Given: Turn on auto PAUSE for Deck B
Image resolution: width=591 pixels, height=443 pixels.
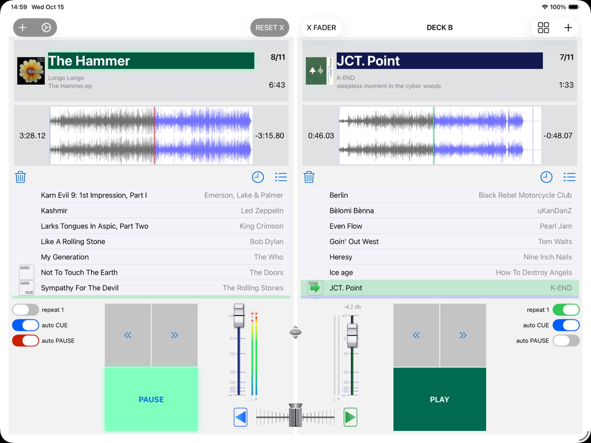Looking at the screenshot, I should [566, 340].
